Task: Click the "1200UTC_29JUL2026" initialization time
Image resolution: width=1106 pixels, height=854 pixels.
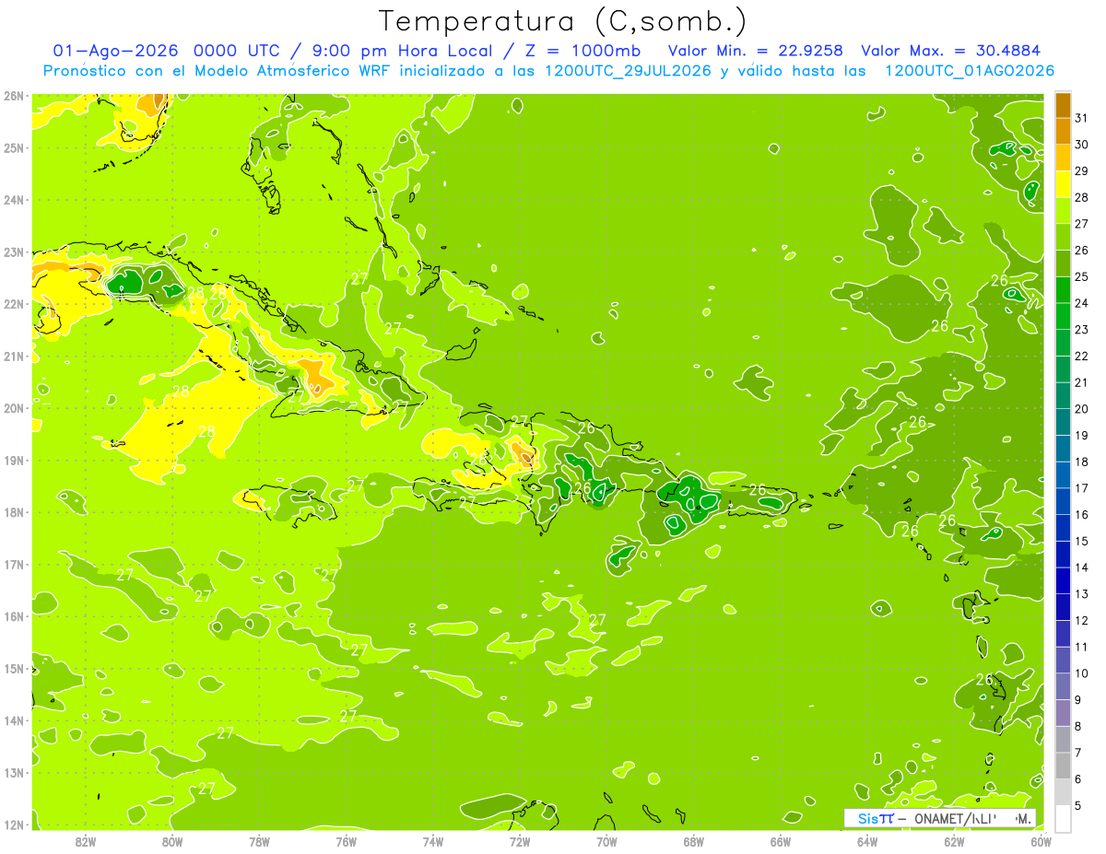Action: click(x=628, y=71)
